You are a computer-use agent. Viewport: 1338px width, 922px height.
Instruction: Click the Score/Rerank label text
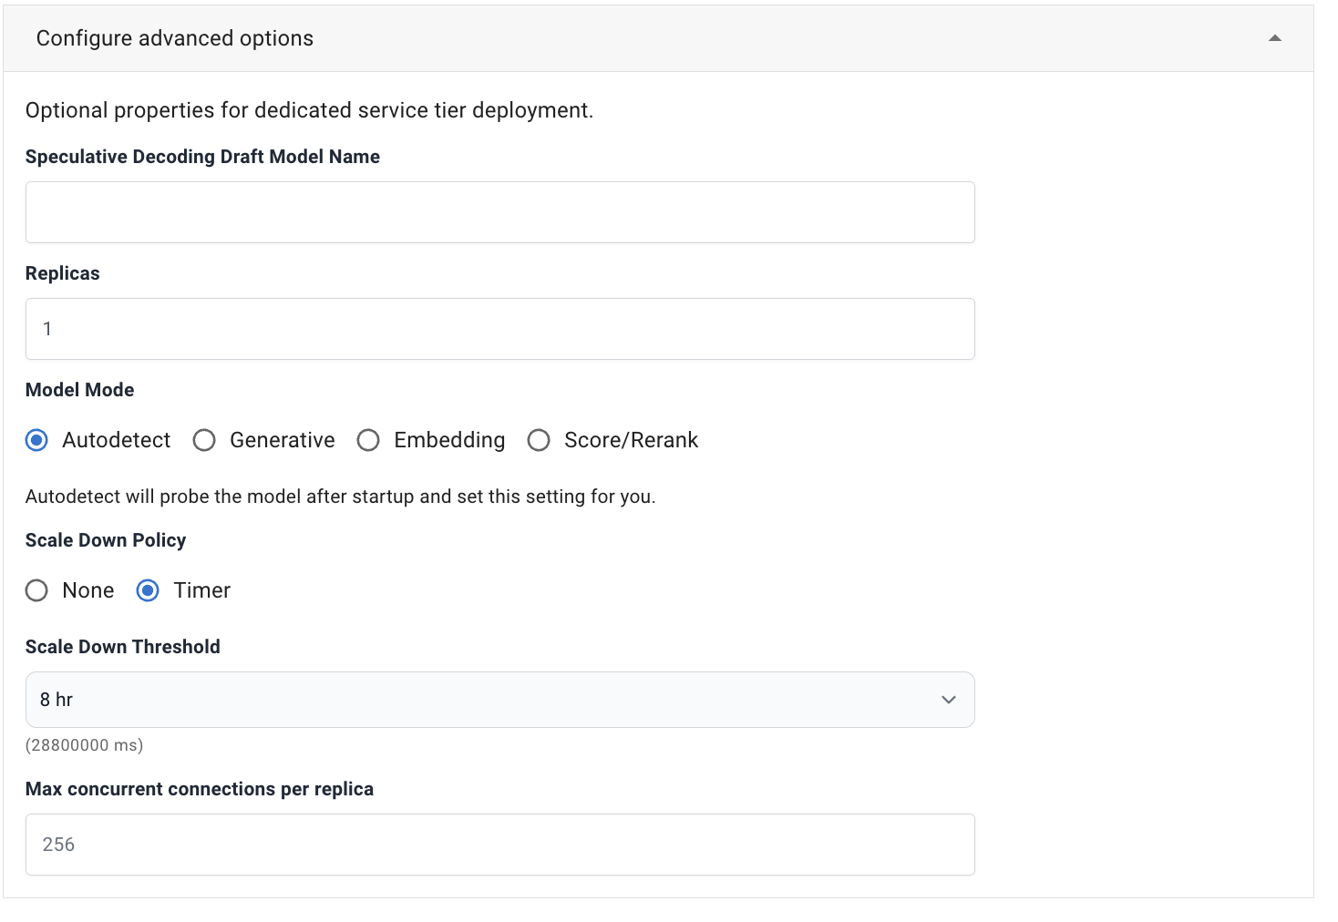[631, 441]
